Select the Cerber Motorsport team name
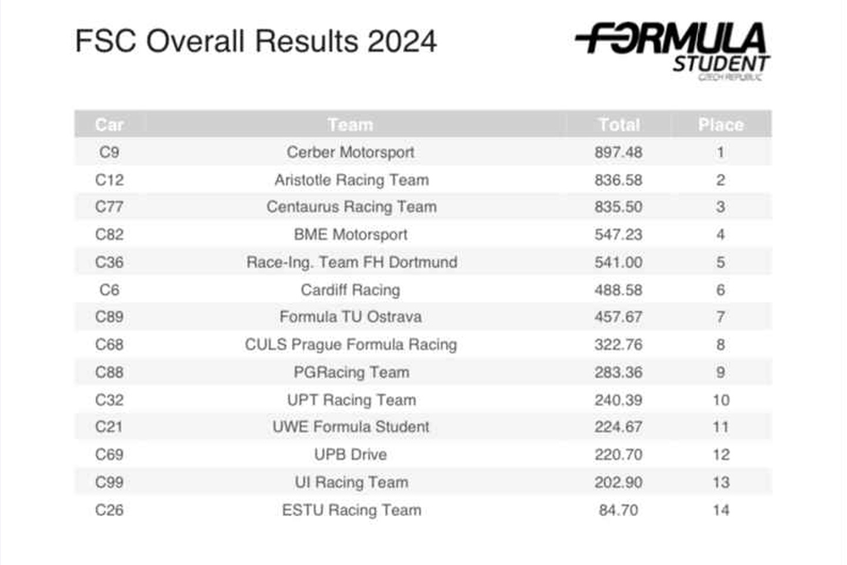 (351, 152)
